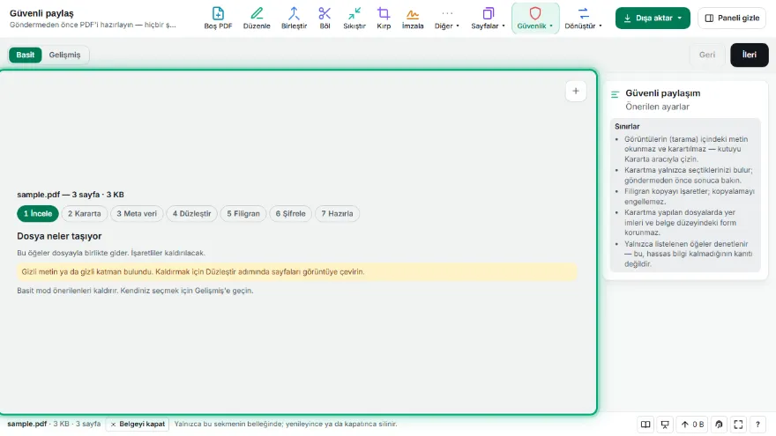The height and width of the screenshot is (436, 776).
Task: Click 'sample.pdf — 3 sayfa · 3 KB' label
Action: [x=71, y=195]
